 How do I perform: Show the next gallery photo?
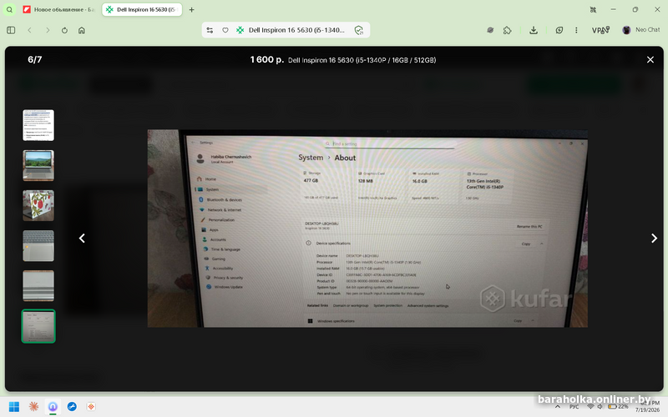(x=654, y=239)
